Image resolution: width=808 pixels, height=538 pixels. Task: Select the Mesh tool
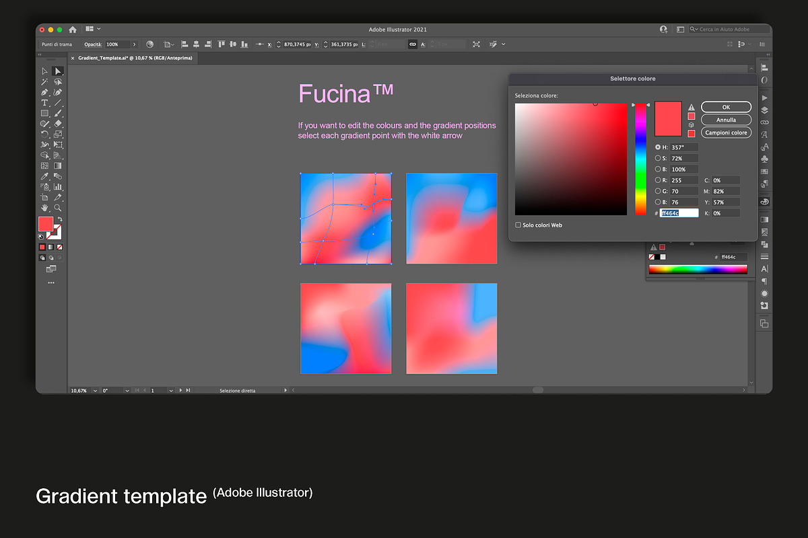coord(44,165)
